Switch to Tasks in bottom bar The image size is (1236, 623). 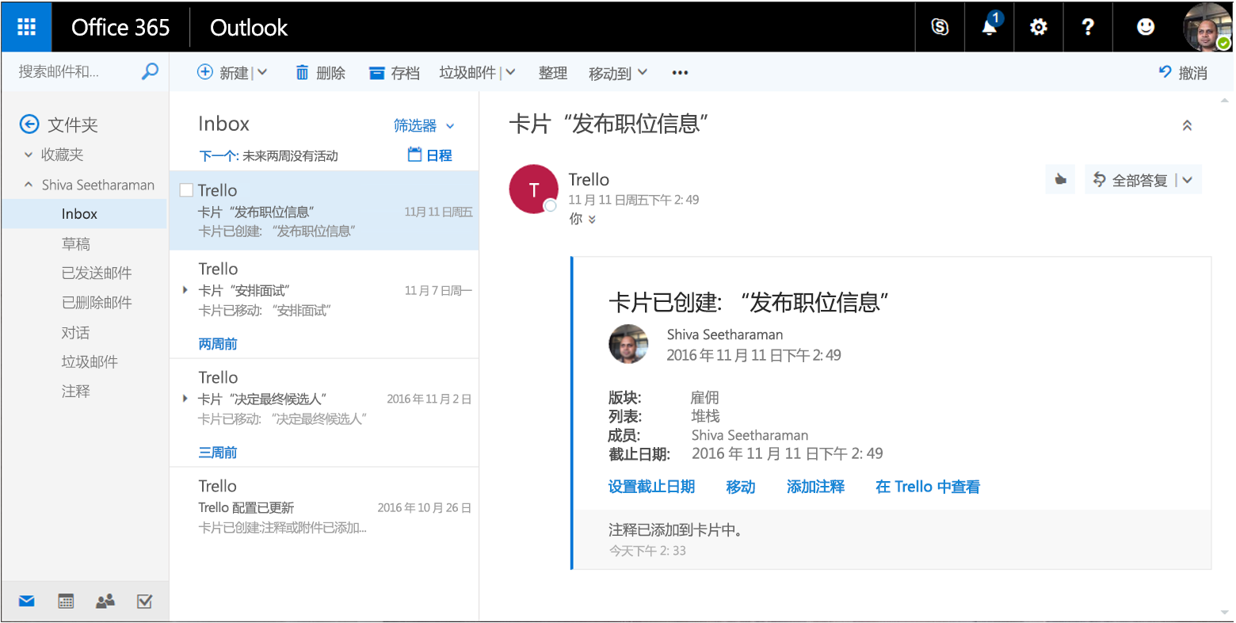click(x=144, y=602)
